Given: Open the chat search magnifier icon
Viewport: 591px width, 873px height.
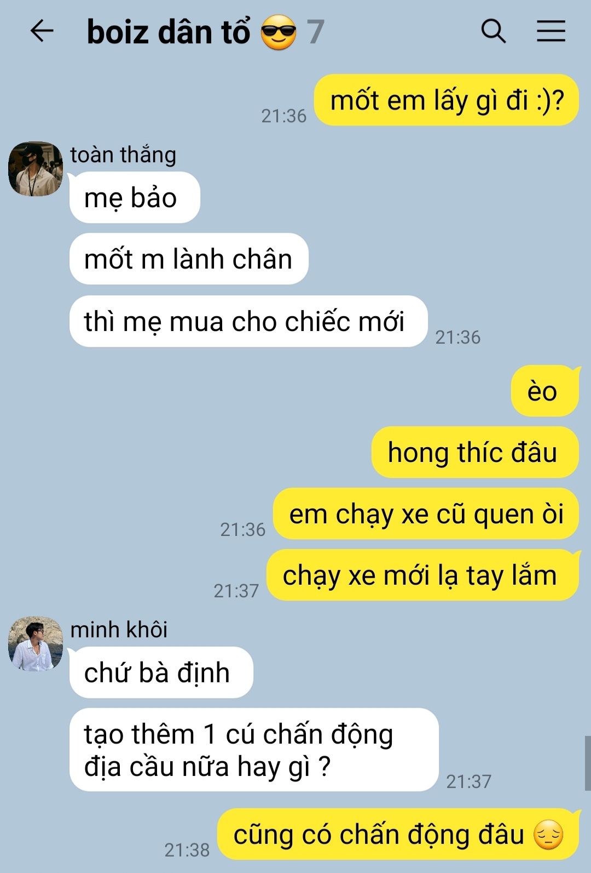Looking at the screenshot, I should (493, 31).
